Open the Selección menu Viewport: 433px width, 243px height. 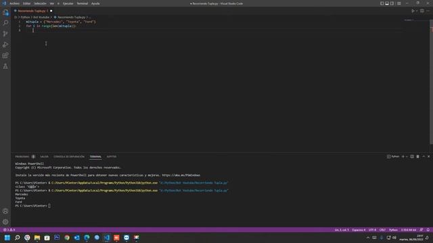41,3
